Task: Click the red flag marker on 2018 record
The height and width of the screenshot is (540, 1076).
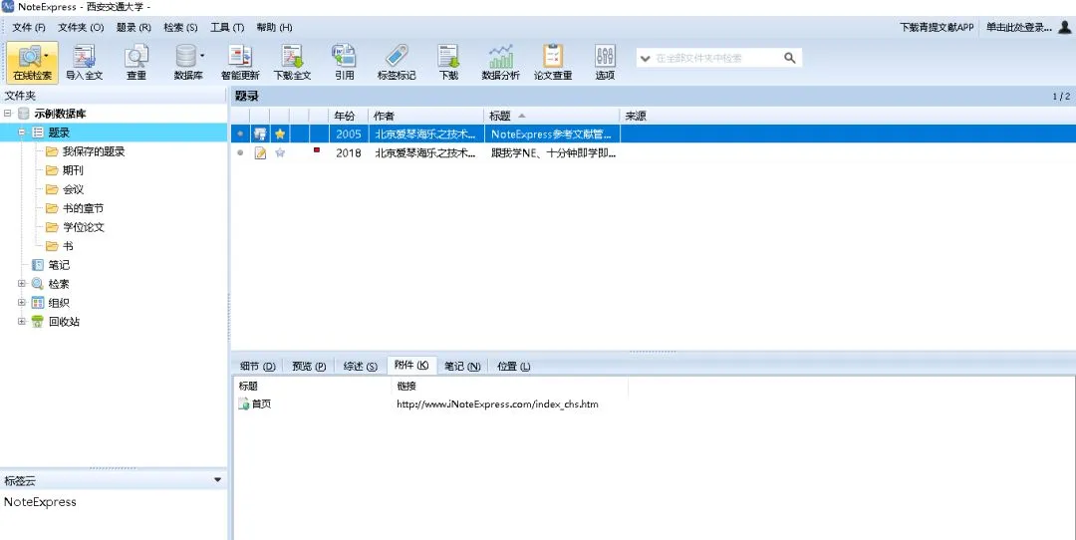Action: [x=317, y=150]
